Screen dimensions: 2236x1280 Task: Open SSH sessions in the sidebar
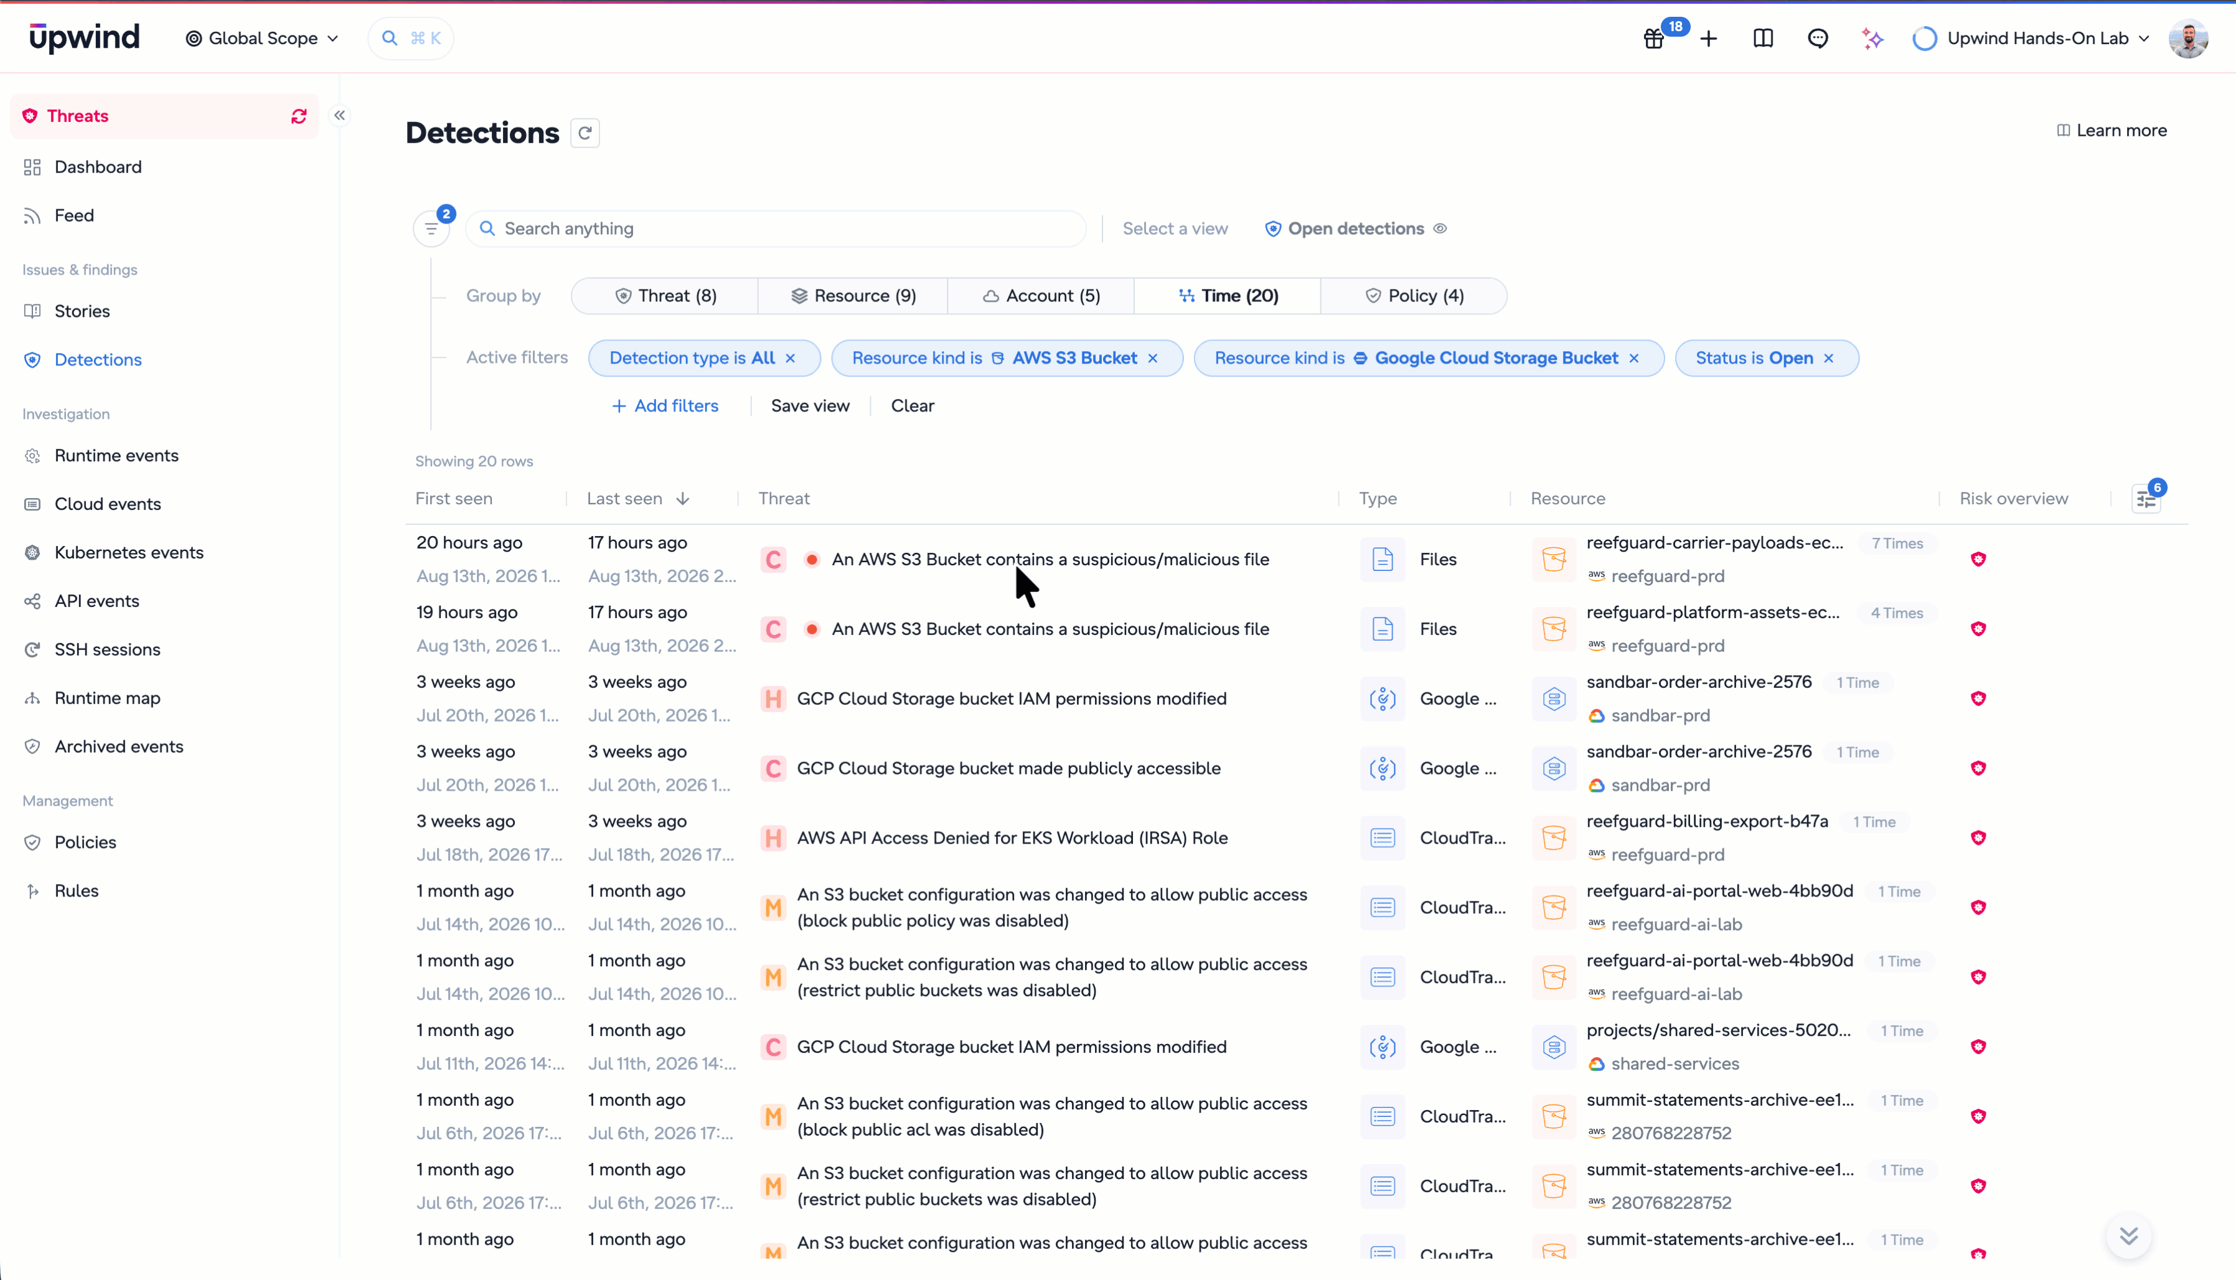[x=107, y=650]
